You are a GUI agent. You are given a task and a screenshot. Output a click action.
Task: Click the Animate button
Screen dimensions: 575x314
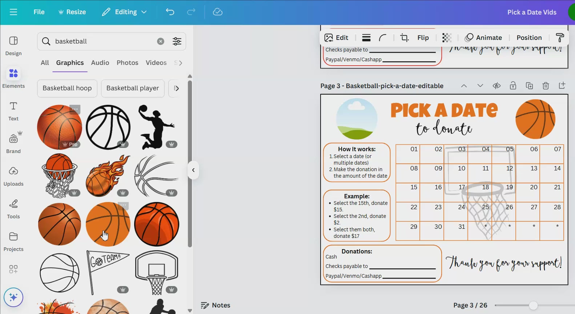[x=484, y=38]
